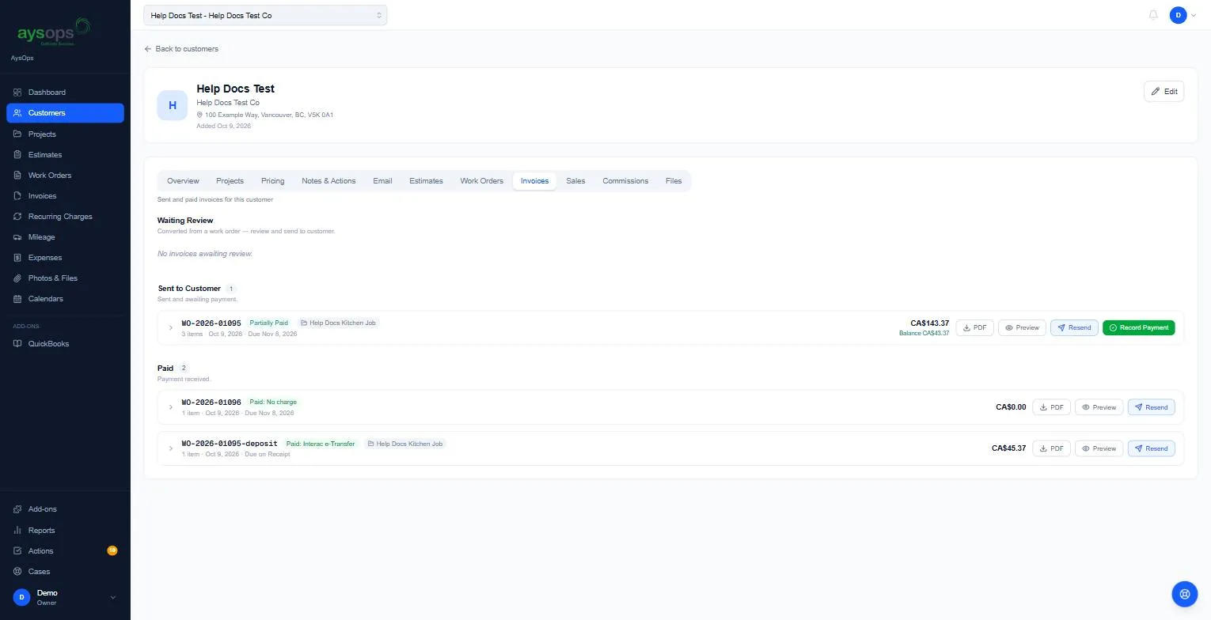Image resolution: width=1211 pixels, height=620 pixels.
Task: Download PDF for invoice WO-2026-01096
Action: click(x=1051, y=407)
